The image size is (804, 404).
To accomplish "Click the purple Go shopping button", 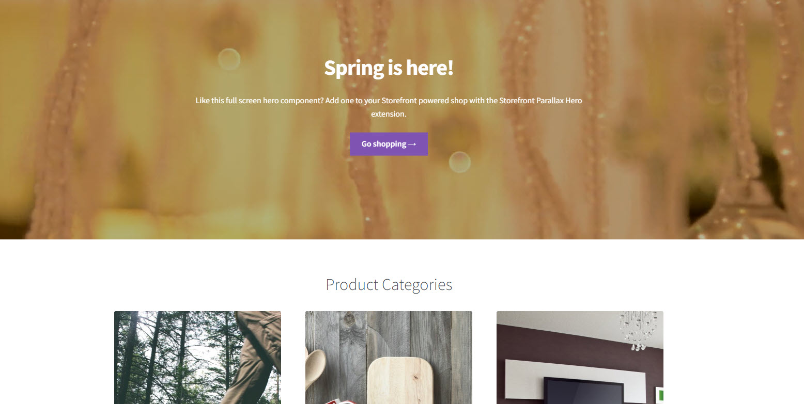I will tap(389, 144).
